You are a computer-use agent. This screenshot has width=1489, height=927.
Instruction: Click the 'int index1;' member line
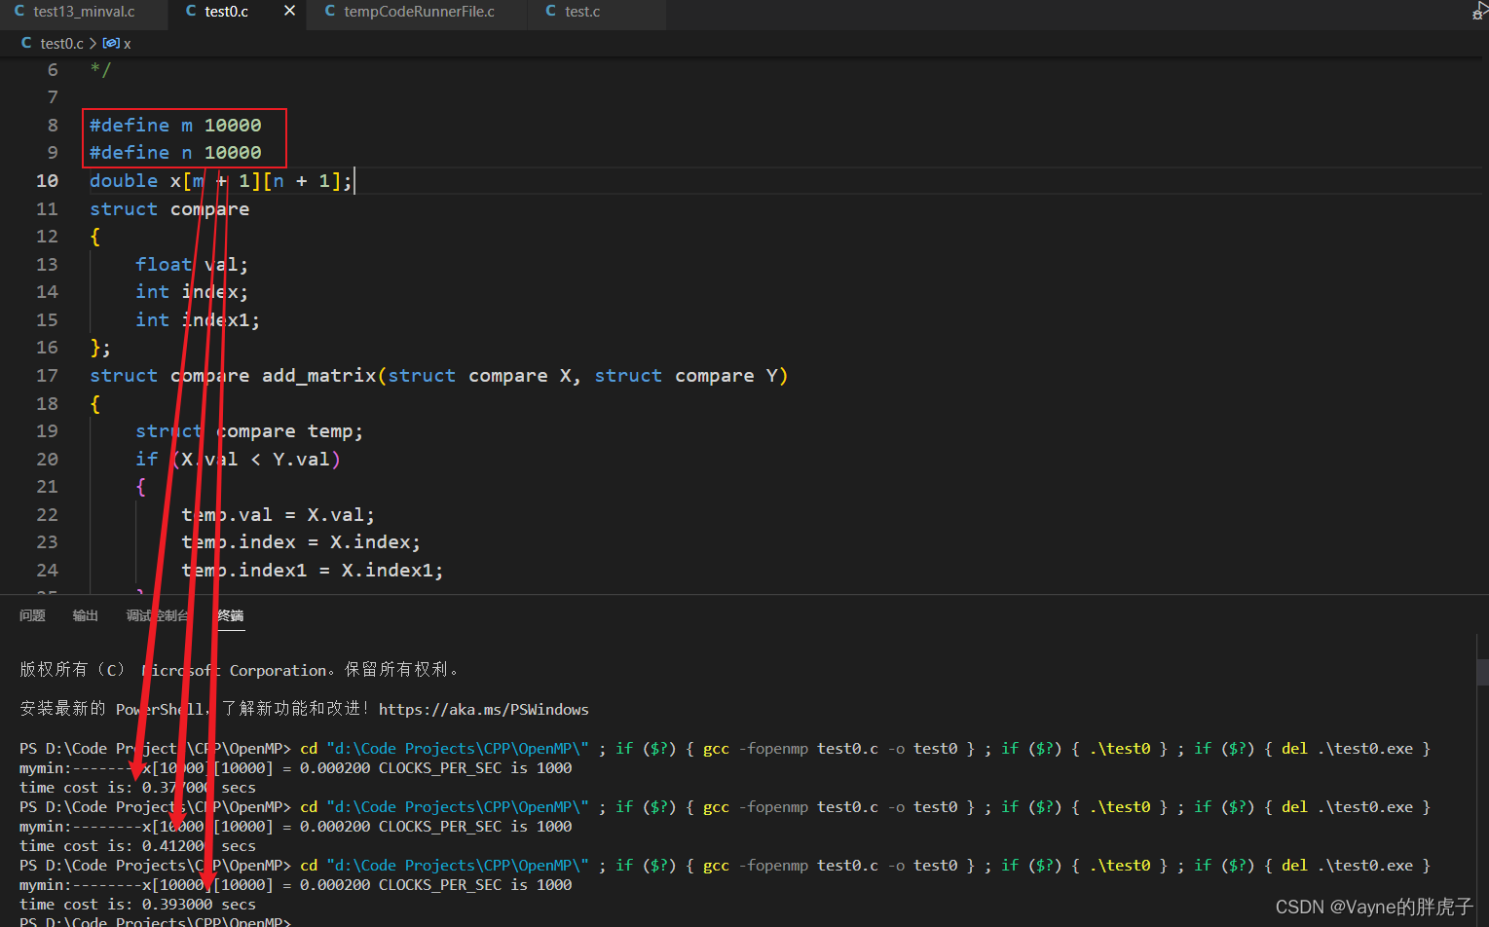point(198,319)
